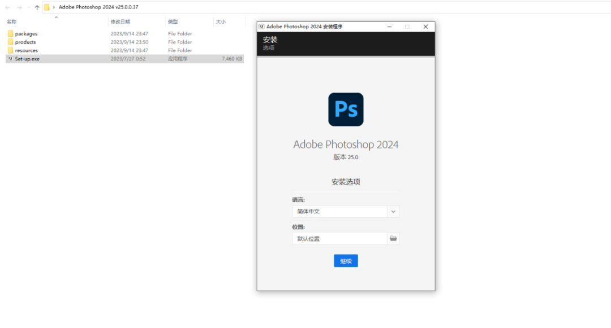
Task: Click the installer title bar app icon
Action: click(x=261, y=27)
